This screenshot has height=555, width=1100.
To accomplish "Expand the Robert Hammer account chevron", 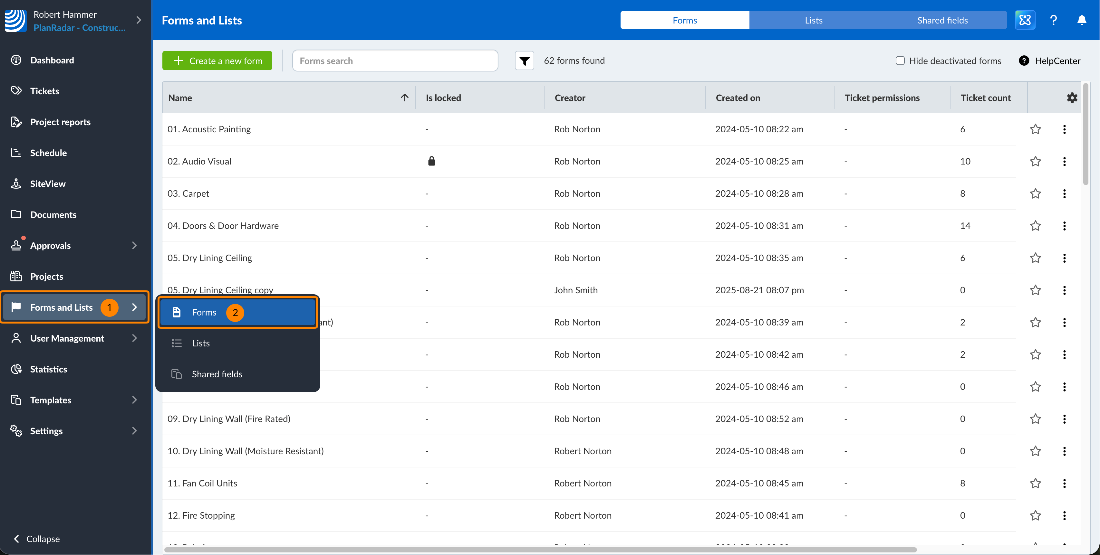I will pos(138,20).
